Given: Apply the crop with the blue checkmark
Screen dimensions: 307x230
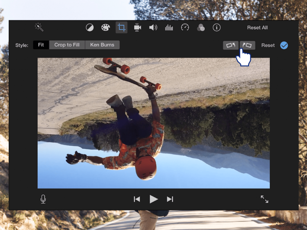Looking at the screenshot, I should [x=284, y=45].
